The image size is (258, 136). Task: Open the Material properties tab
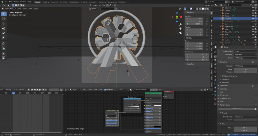(215, 99)
